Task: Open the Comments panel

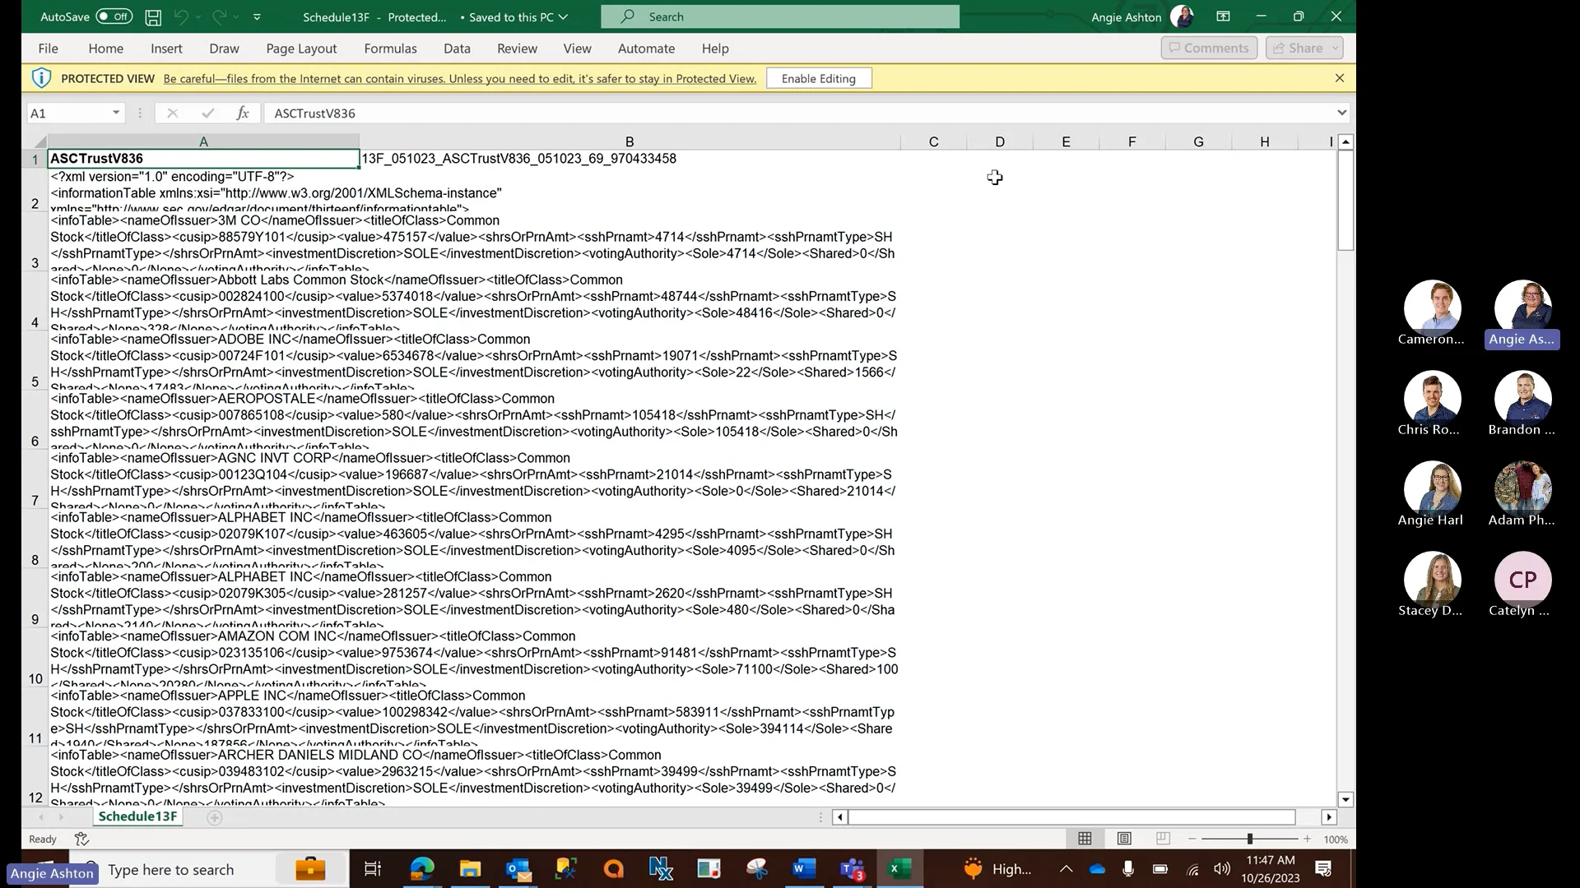Action: (1208, 48)
